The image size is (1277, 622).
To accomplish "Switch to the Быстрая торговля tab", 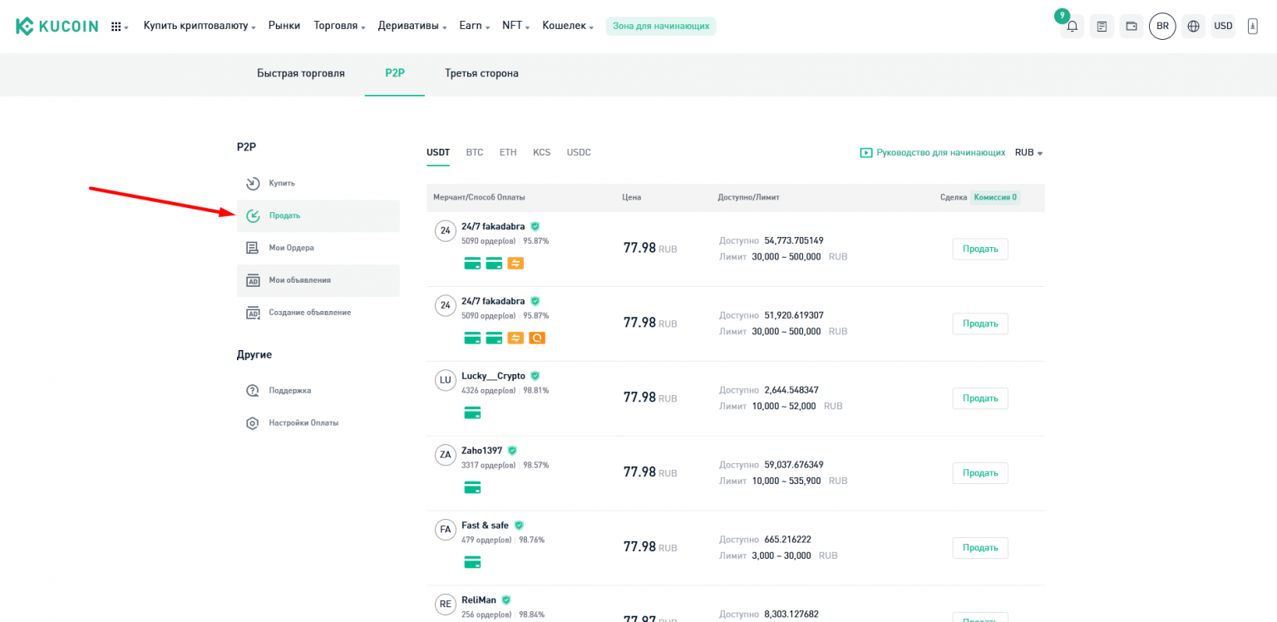I will 300,73.
